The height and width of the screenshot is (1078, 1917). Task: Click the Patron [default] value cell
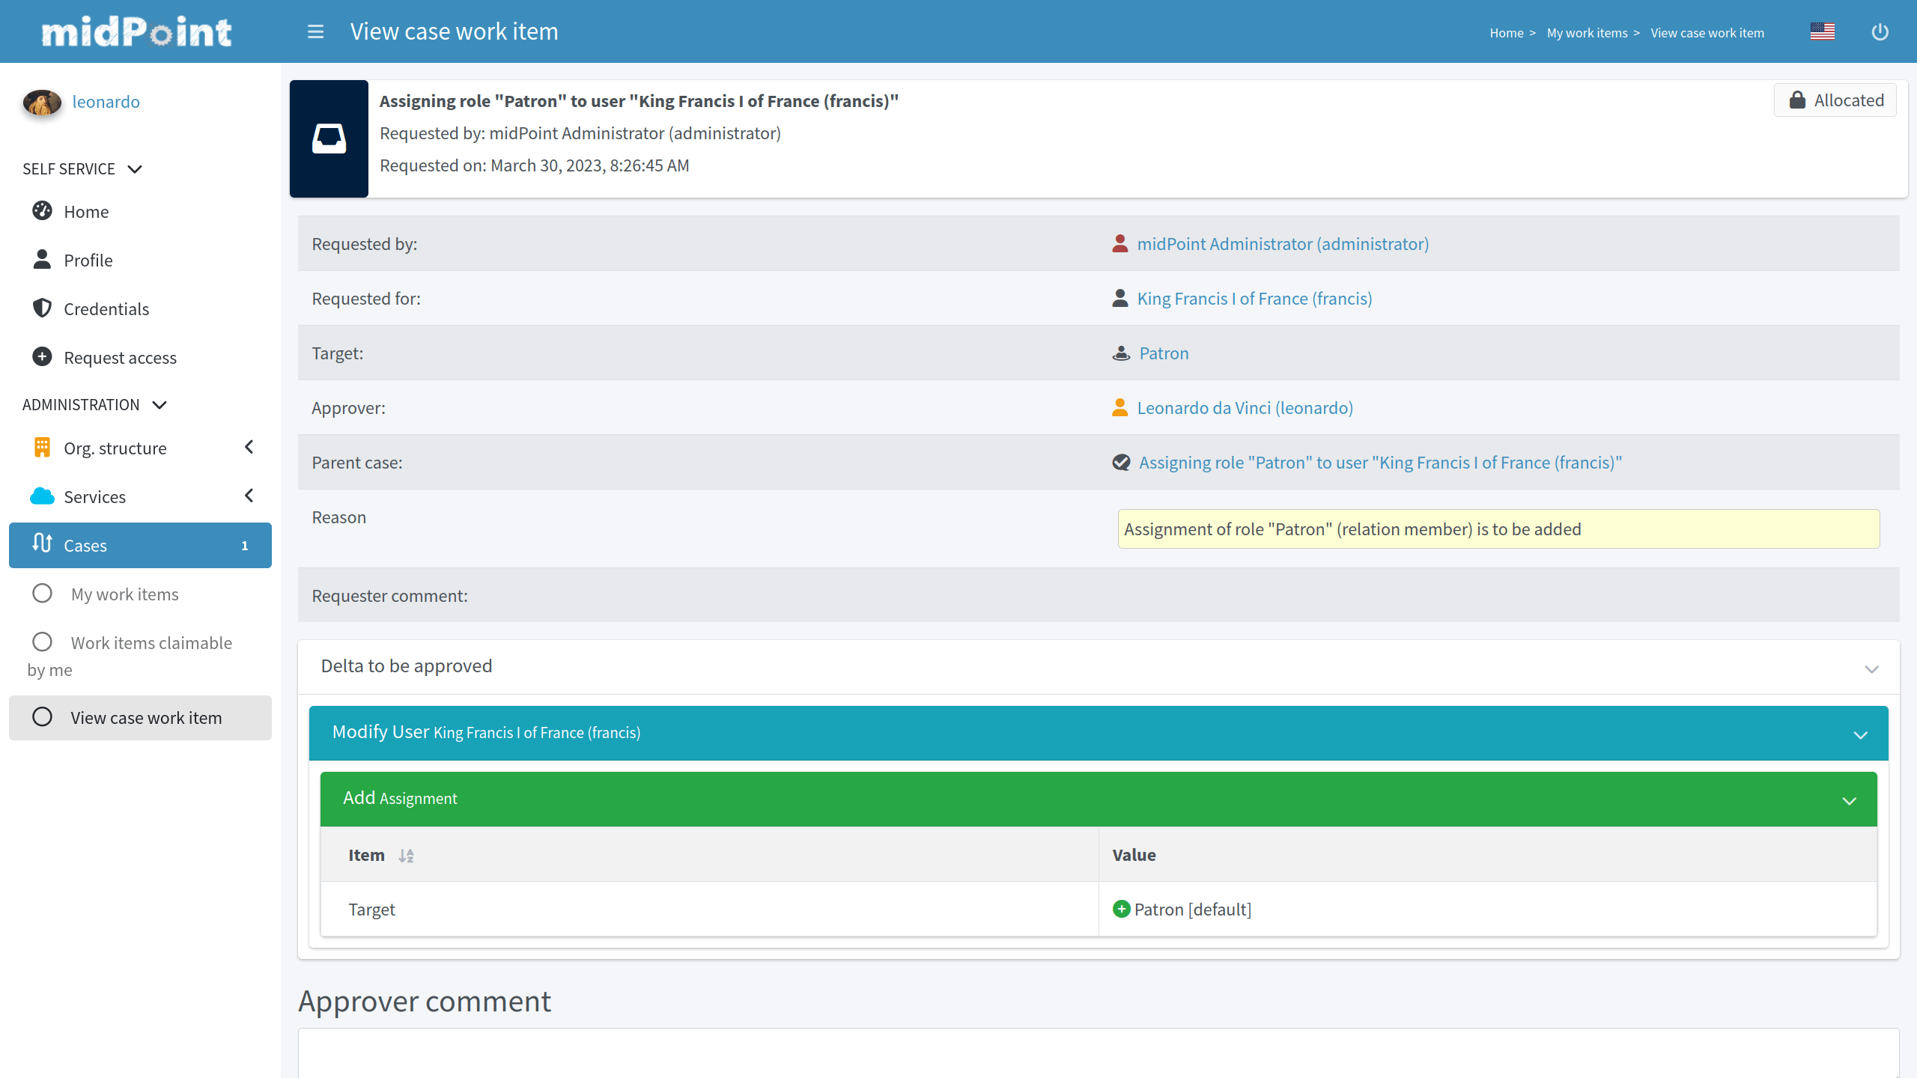[1488, 910]
